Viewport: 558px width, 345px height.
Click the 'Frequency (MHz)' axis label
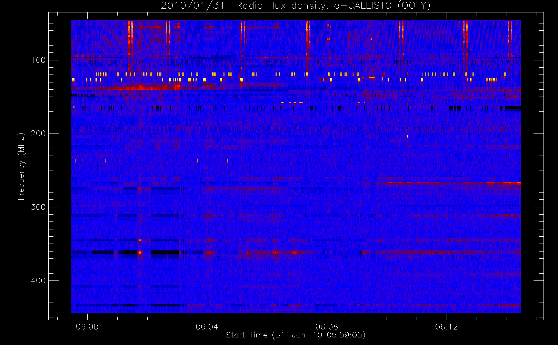(x=21, y=166)
